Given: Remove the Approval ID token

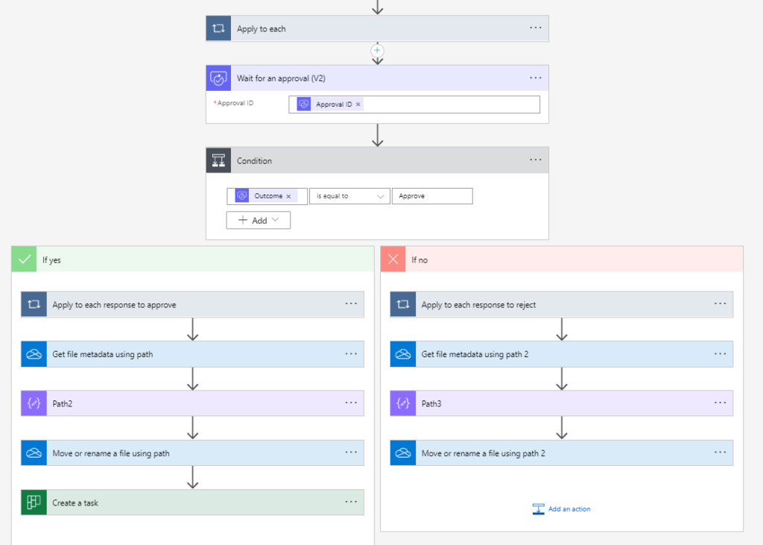Looking at the screenshot, I should click(358, 104).
